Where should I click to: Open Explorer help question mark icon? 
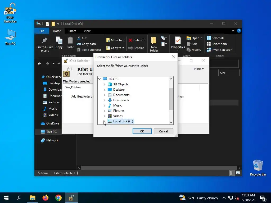(239, 31)
